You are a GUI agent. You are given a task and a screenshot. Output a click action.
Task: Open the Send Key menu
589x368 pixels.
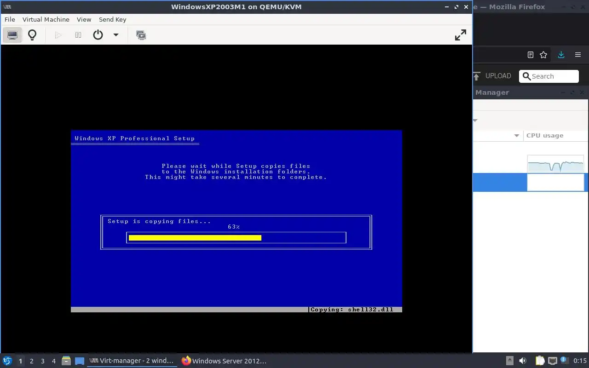pyautogui.click(x=112, y=19)
